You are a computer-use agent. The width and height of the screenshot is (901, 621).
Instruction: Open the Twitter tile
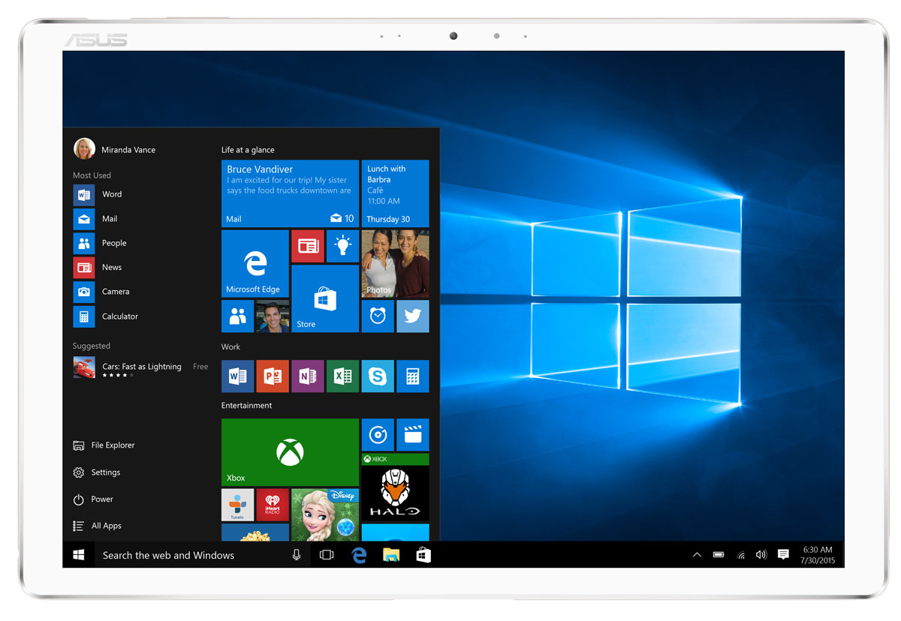tap(413, 316)
